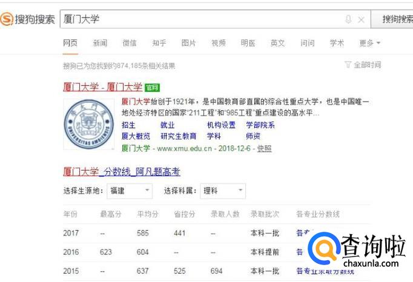
Task: Click the Xiamen University emblem thumbnail
Action: [x=89, y=124]
